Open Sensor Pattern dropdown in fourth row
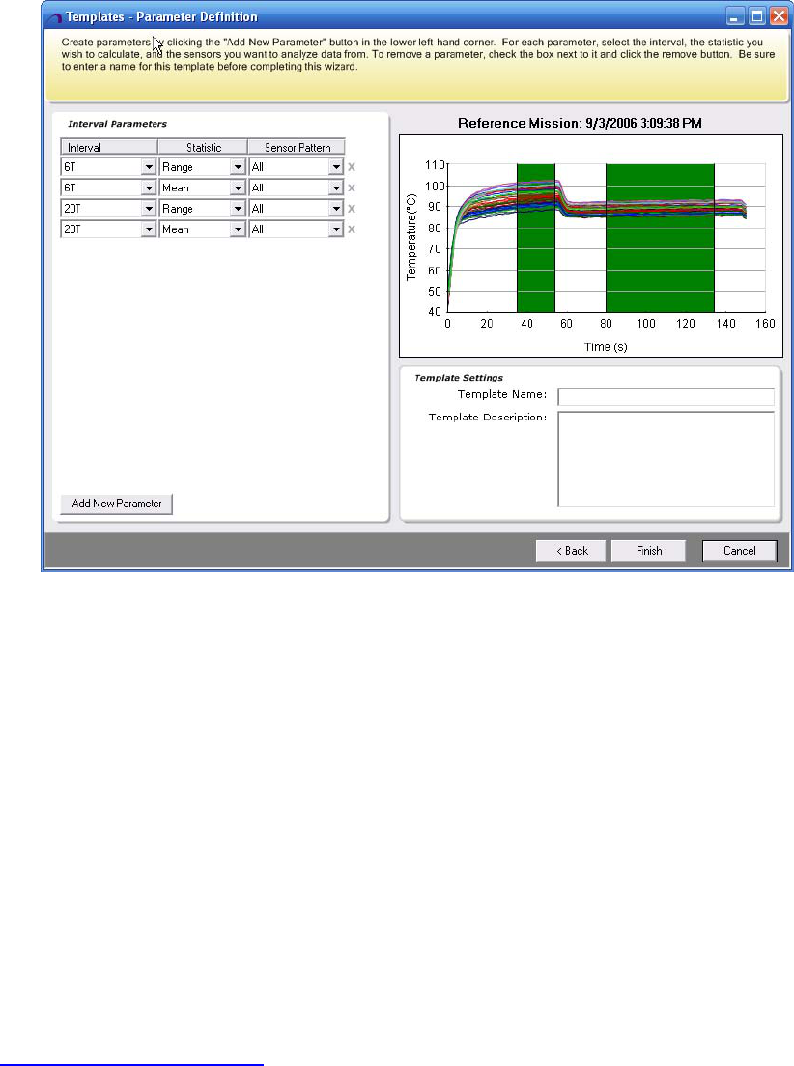Viewport: 794px width, 1066px height. 336,230
